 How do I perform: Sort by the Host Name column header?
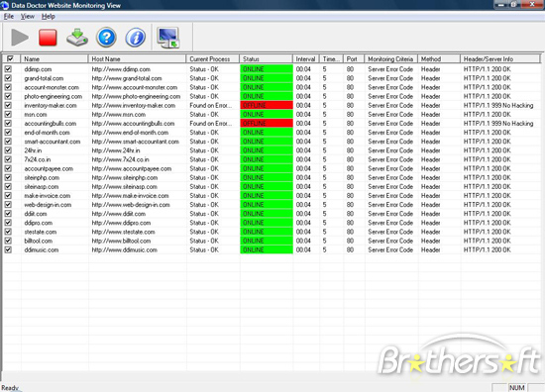(x=138, y=58)
